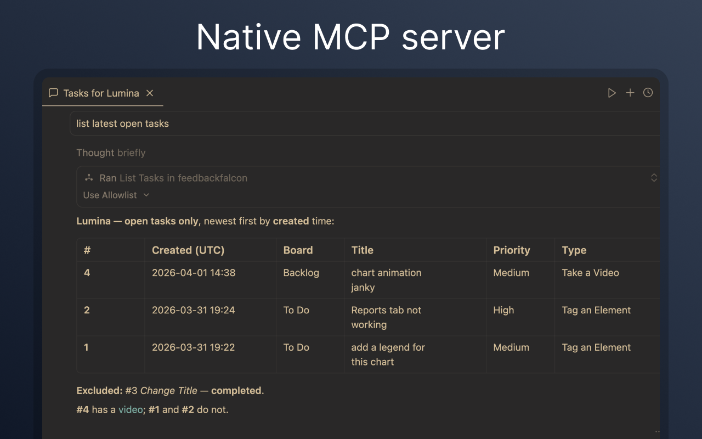This screenshot has width=702, height=439.
Task: Select the Tasks for Lumina tab
Action: 101,93
